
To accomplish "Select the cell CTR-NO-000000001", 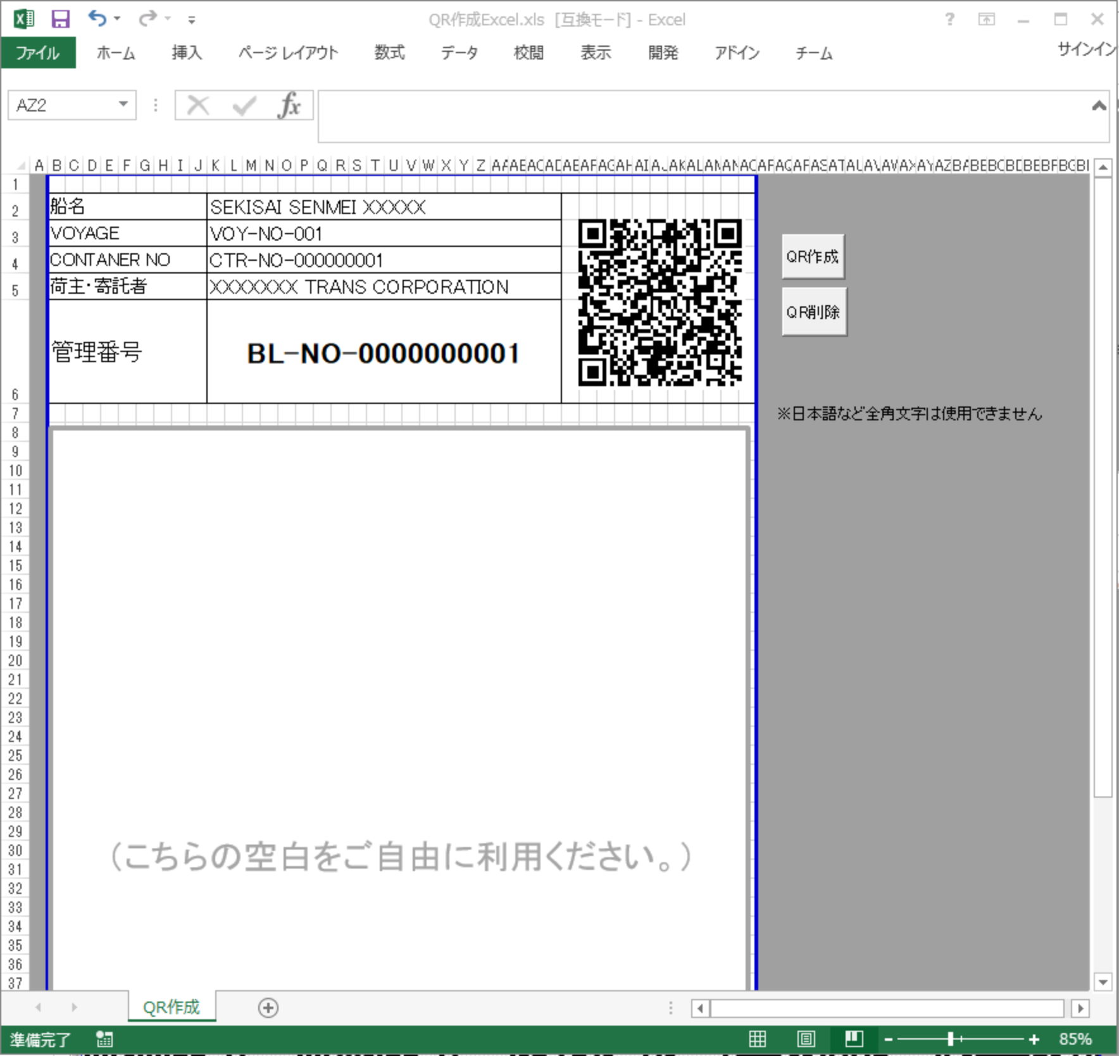I will click(384, 260).
